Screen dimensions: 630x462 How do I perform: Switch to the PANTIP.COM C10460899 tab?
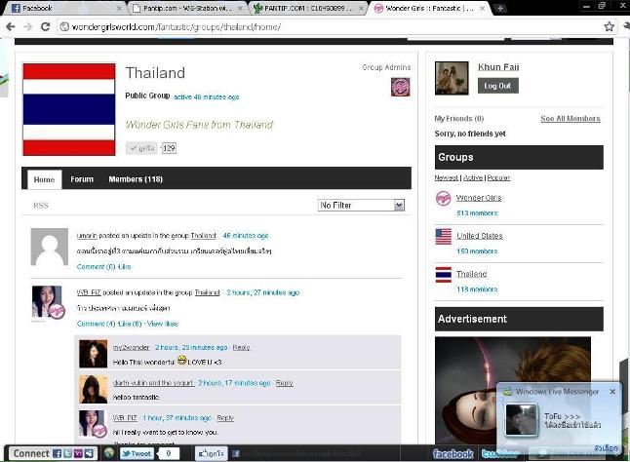click(308, 8)
